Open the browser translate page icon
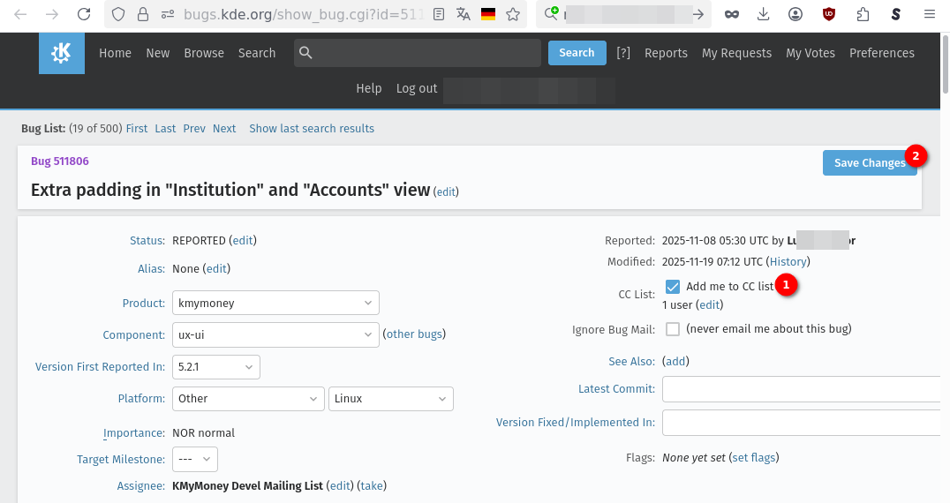Screen dimensions: 950x503 click(x=464, y=14)
